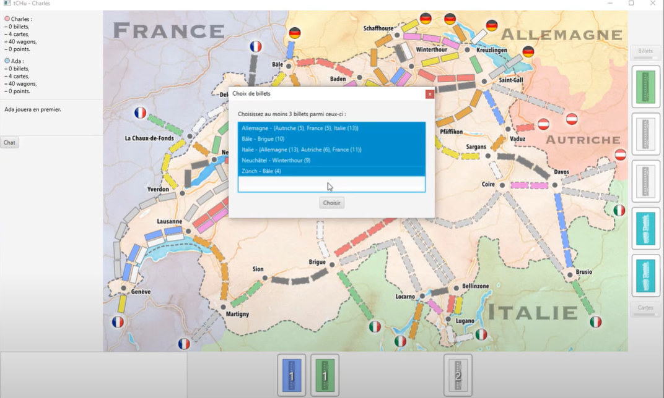Viewport: 664px width, 398px height.
Task: Click the Bellinzone city station
Action: [x=456, y=288]
